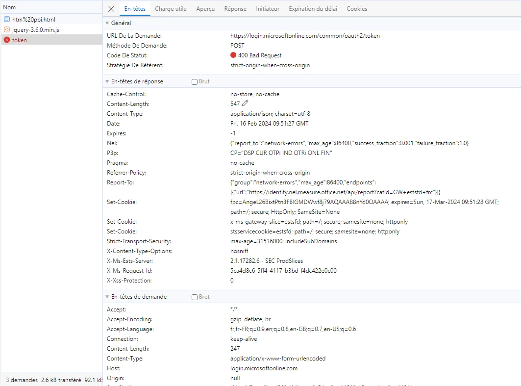Click the document icon of htm%20pbi.html
This screenshot has height=386, width=521.
click(x=7, y=19)
